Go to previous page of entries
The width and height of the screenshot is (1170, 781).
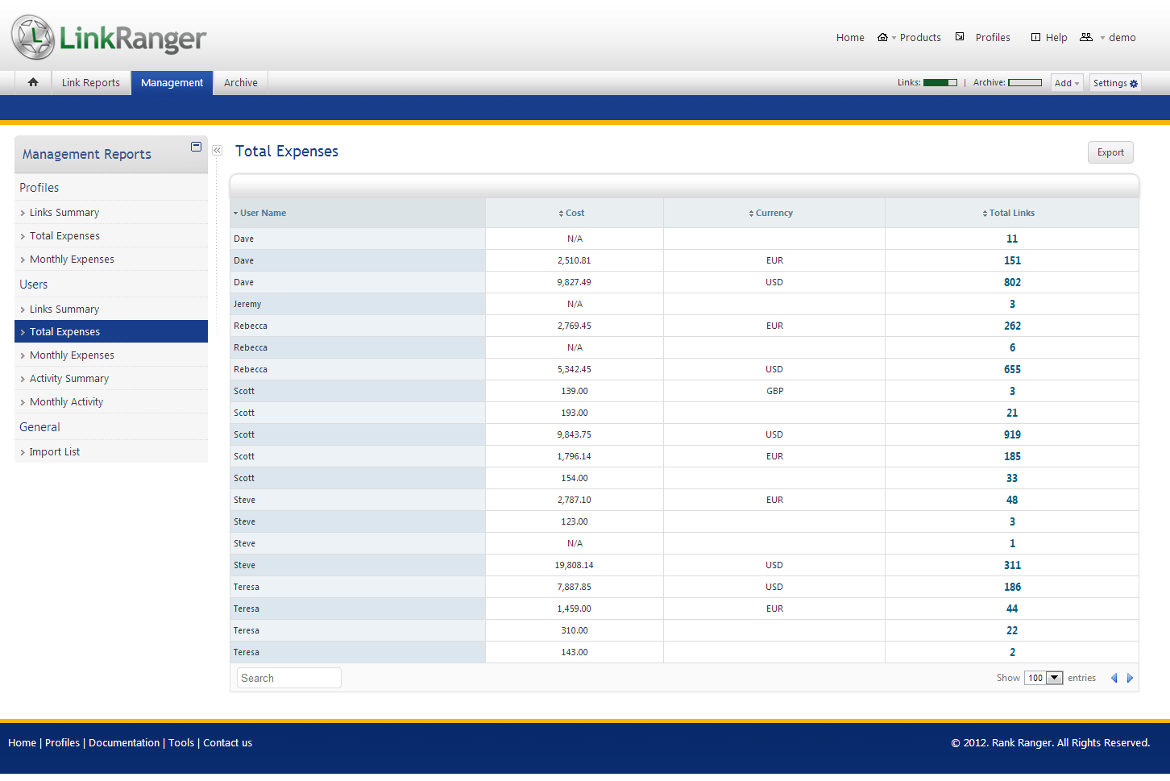click(x=1114, y=678)
